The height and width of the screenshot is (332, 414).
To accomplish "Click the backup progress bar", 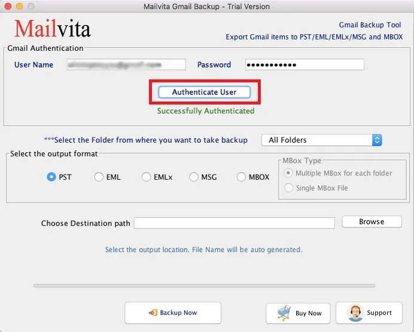I will coord(204,285).
